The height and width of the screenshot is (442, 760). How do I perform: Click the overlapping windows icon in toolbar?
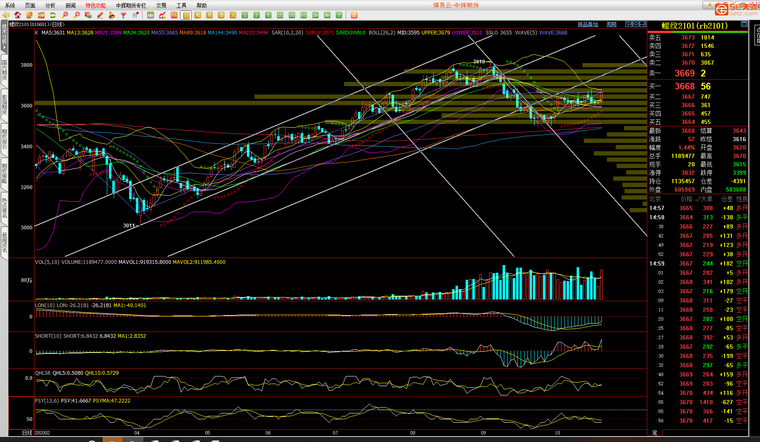(x=88, y=15)
